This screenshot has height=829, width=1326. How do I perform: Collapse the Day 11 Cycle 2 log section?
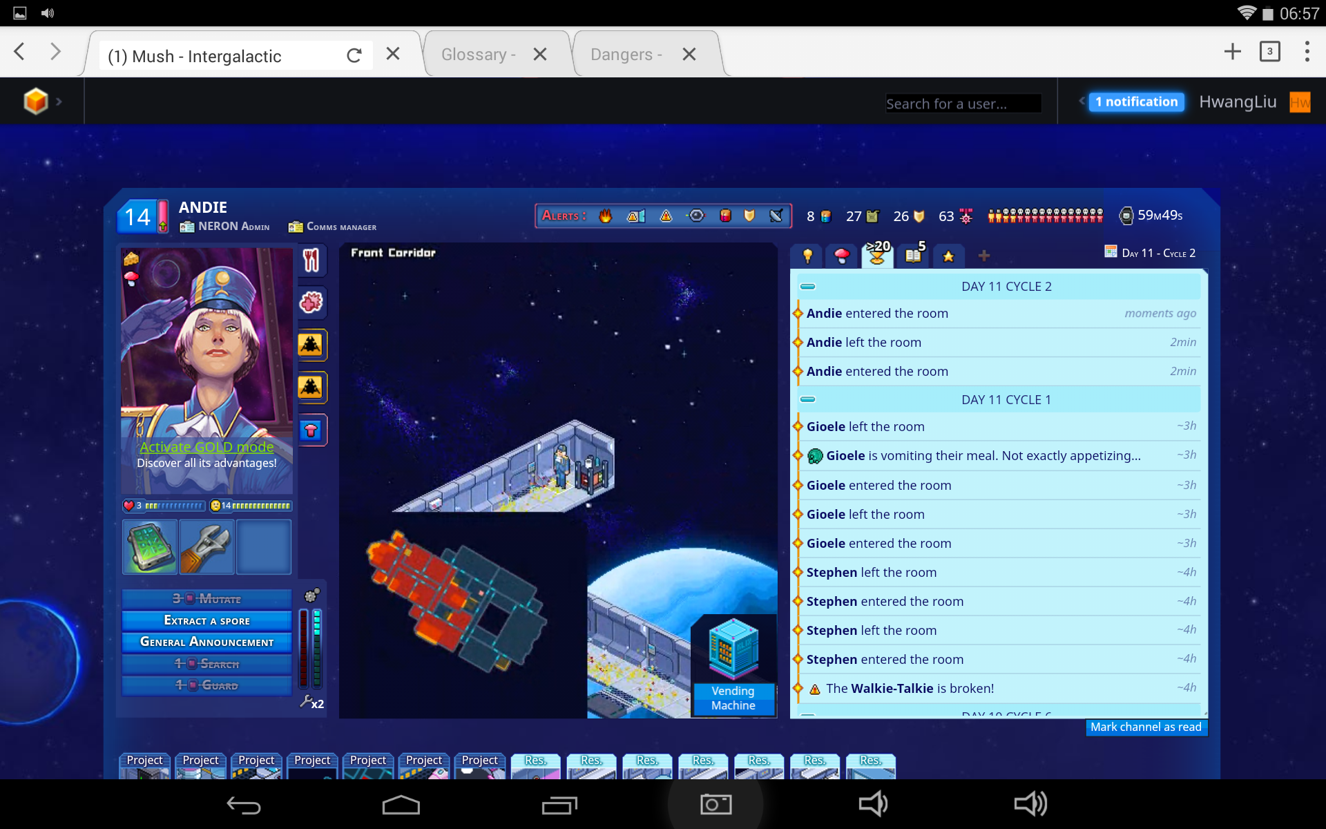tap(807, 286)
